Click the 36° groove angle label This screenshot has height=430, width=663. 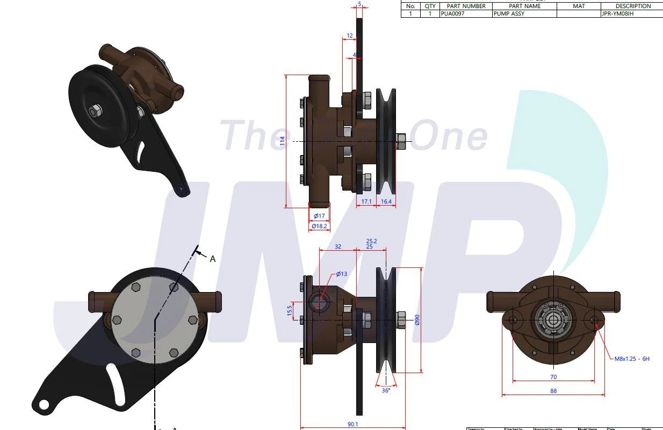(x=386, y=391)
